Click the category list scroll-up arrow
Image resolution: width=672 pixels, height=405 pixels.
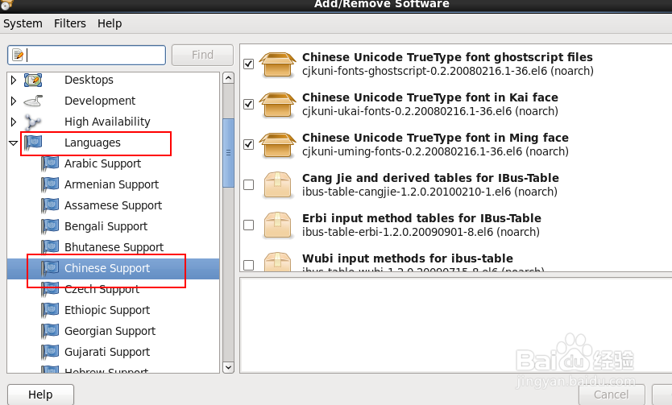point(228,78)
